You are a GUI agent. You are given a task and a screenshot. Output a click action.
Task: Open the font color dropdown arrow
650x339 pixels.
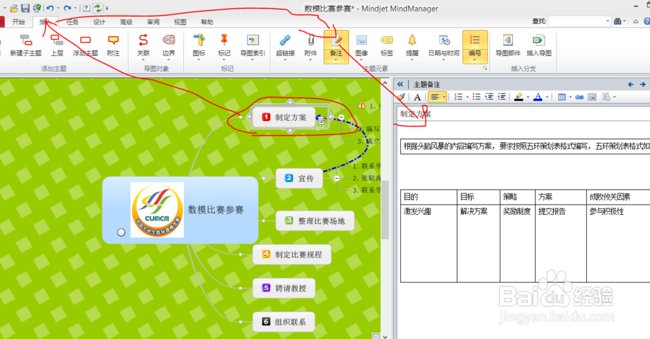coord(547,97)
